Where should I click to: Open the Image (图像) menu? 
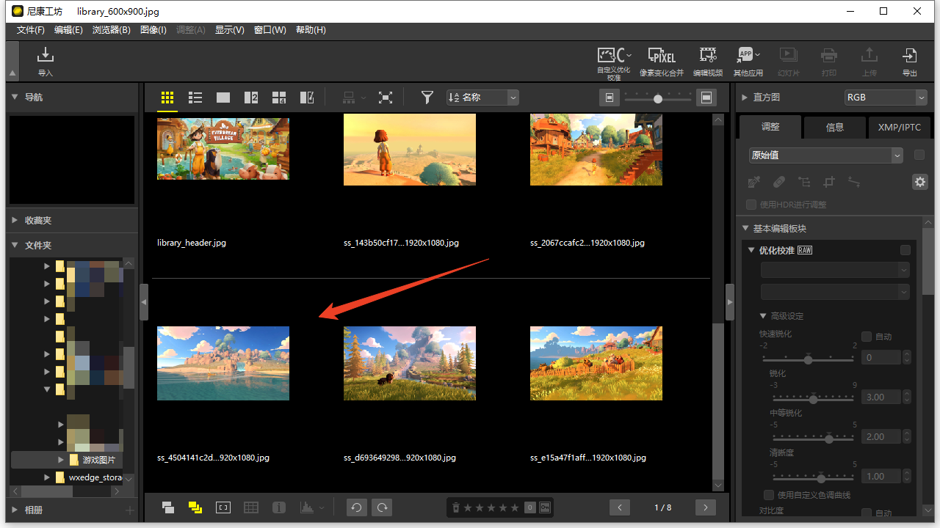point(153,30)
